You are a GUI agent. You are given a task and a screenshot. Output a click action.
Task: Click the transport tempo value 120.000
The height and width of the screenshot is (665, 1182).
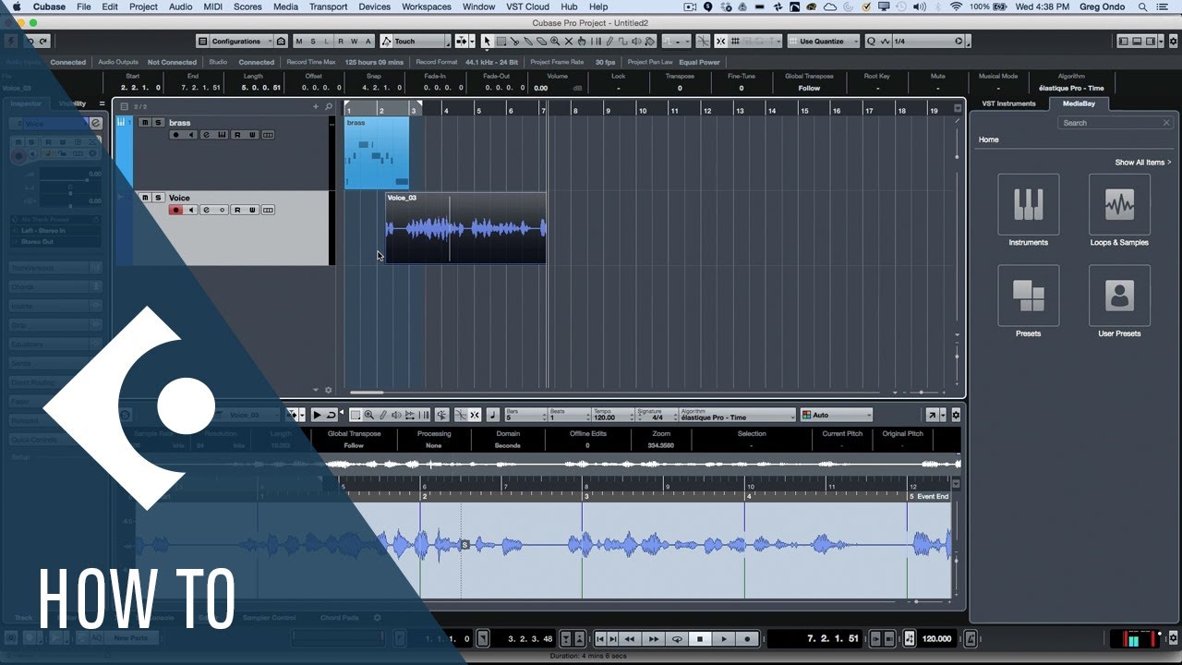coord(937,638)
